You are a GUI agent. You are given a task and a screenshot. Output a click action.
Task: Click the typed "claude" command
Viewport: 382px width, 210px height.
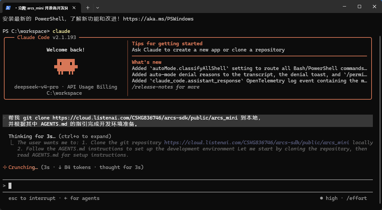coord(61,31)
